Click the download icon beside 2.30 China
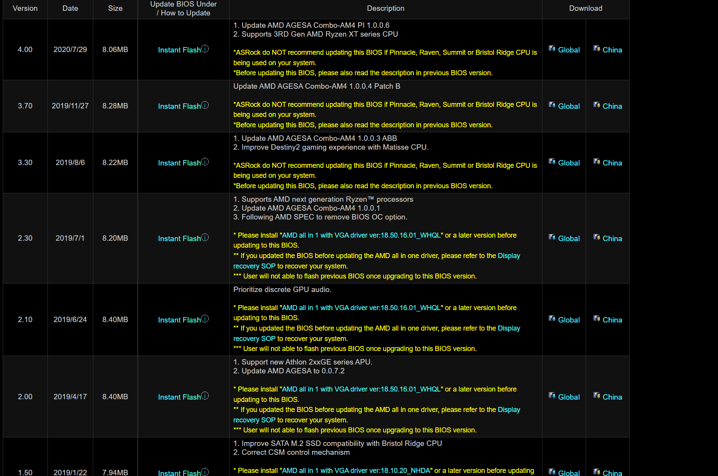The width and height of the screenshot is (718, 476). [597, 237]
